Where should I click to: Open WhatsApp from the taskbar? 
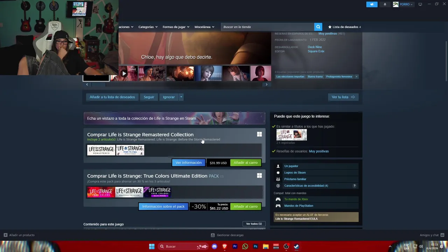[245, 246]
